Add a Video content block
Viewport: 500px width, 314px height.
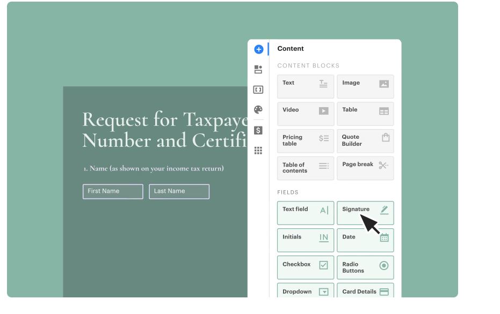[x=306, y=114]
